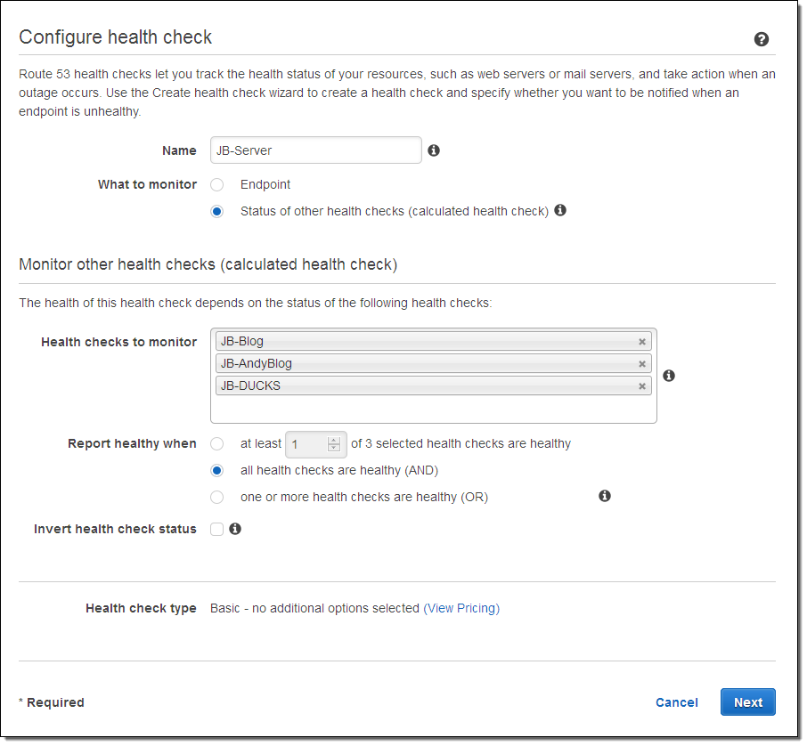Click info icon next to Name field
The height and width of the screenshot is (746, 807).
point(434,150)
